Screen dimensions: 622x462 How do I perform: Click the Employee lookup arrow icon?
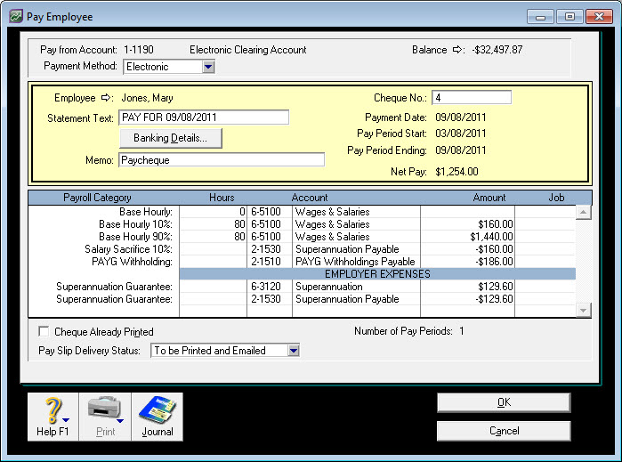click(106, 98)
